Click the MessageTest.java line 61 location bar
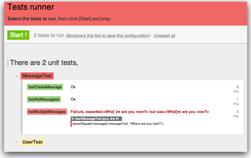The width and height of the screenshot is (251, 158). point(96,119)
